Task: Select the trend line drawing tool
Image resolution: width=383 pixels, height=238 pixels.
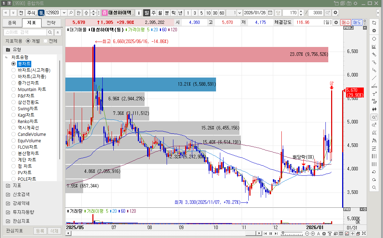Action: pyautogui.click(x=374, y=78)
